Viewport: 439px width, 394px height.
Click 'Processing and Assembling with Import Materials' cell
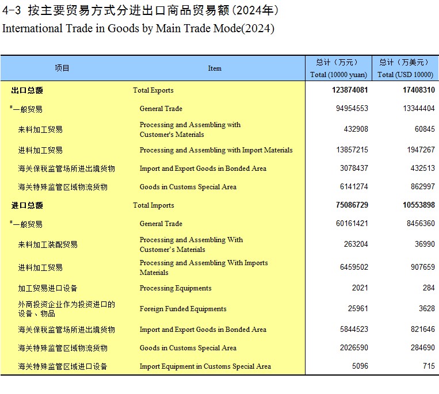coord(216,150)
